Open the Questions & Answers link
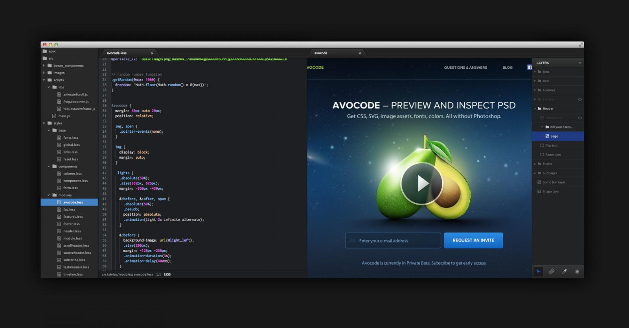 [x=465, y=68]
